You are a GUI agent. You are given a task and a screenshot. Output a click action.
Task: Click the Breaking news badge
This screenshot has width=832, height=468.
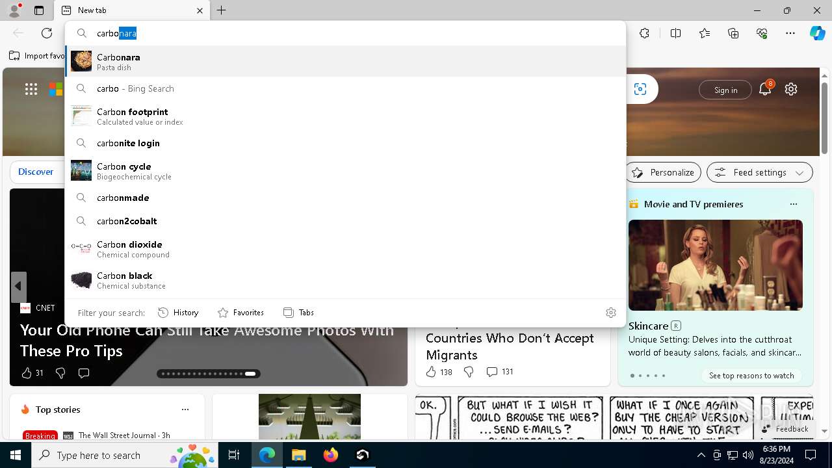pos(40,435)
